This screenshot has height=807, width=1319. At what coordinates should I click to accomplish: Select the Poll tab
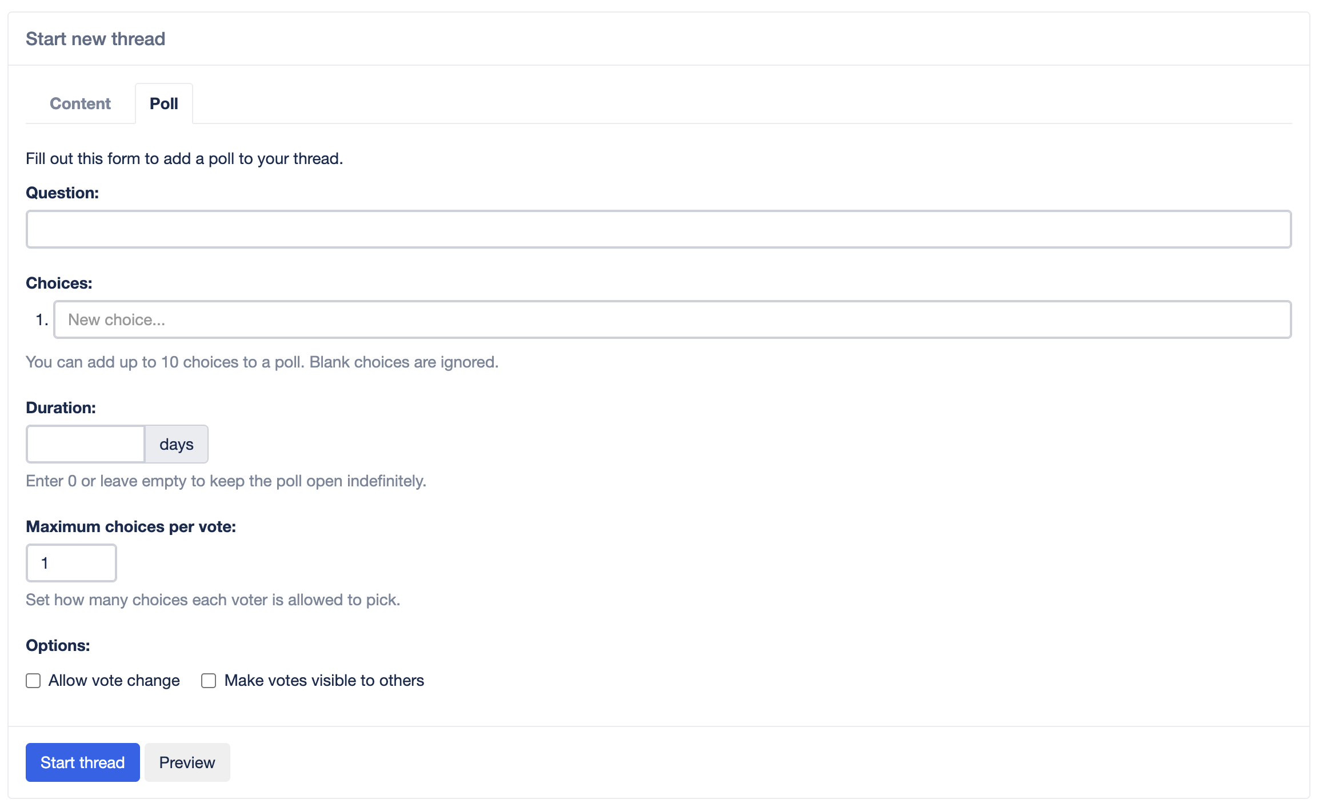[164, 103]
